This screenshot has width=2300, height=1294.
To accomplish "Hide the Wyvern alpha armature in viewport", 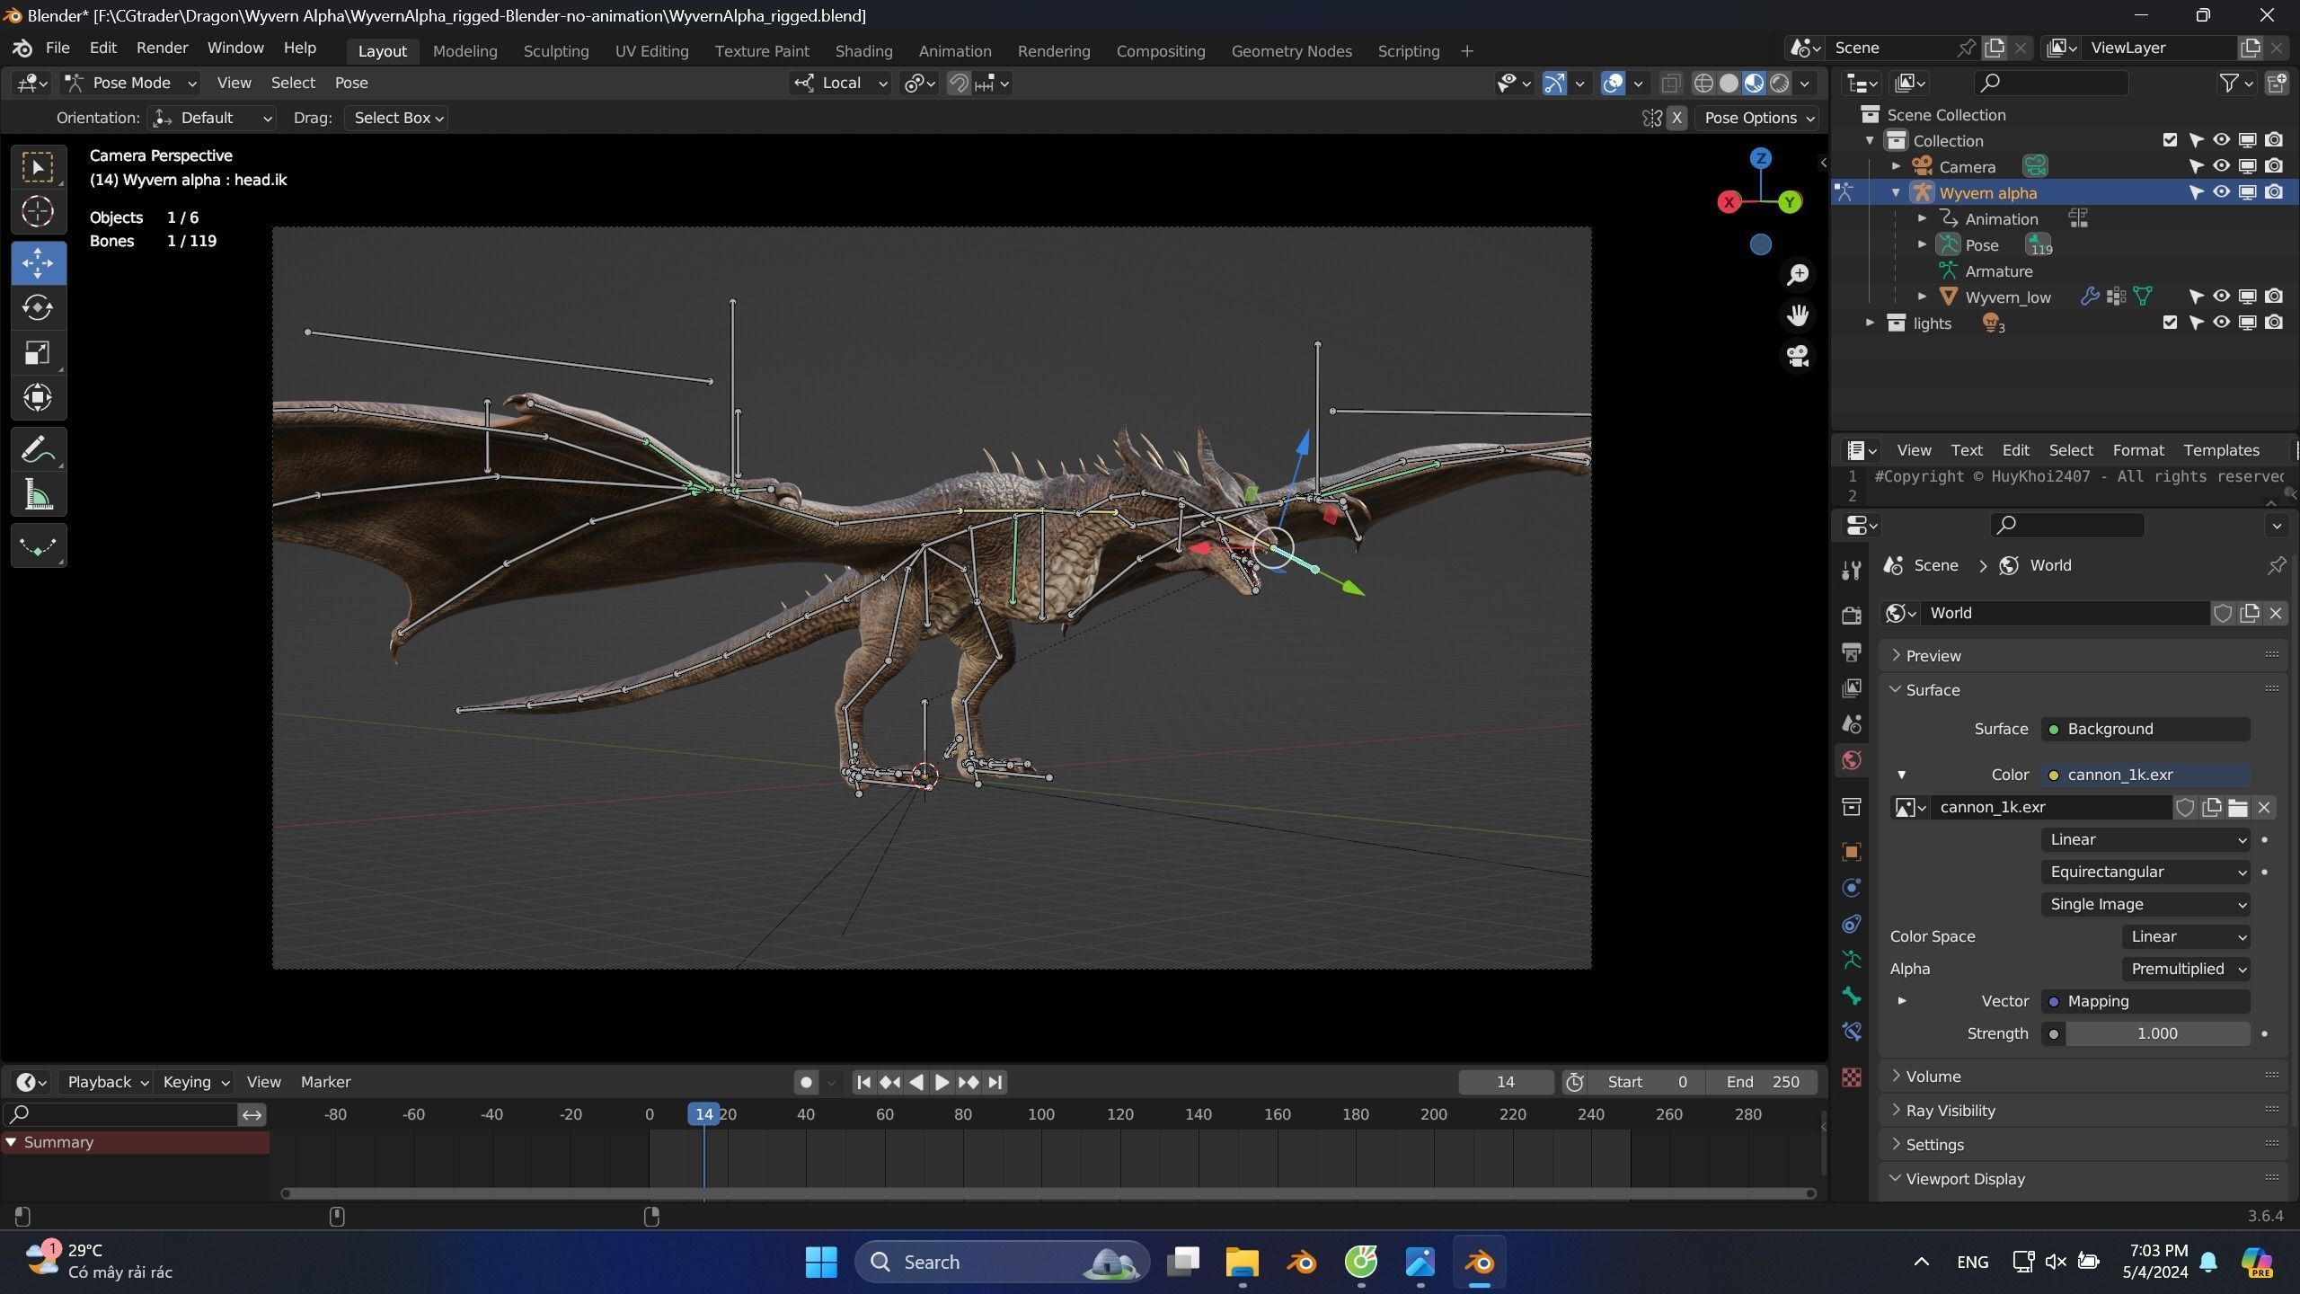I will tap(2221, 193).
